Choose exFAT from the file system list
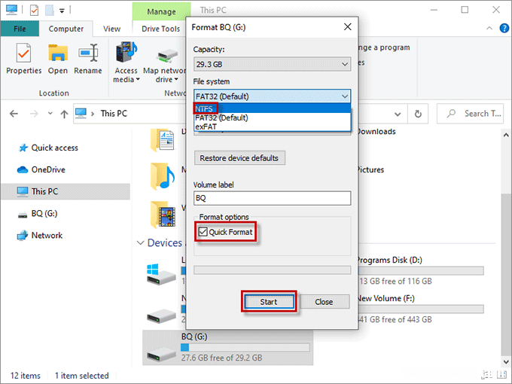512x384 pixels. pos(272,126)
